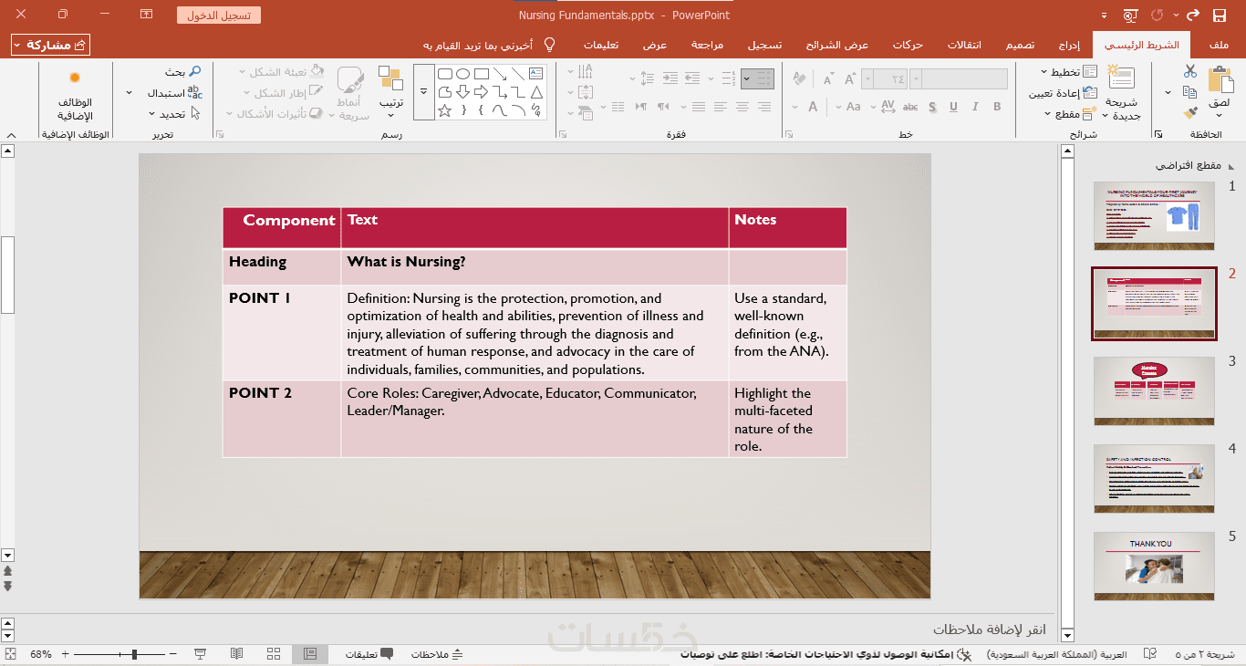Viewport: 1246px width, 666px height.
Task: Expand the shapes gallery More arrow
Action: [x=423, y=91]
